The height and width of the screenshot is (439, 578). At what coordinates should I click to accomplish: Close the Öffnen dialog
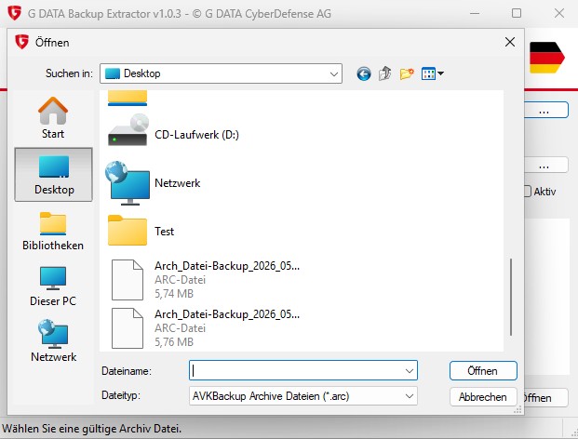coord(510,42)
